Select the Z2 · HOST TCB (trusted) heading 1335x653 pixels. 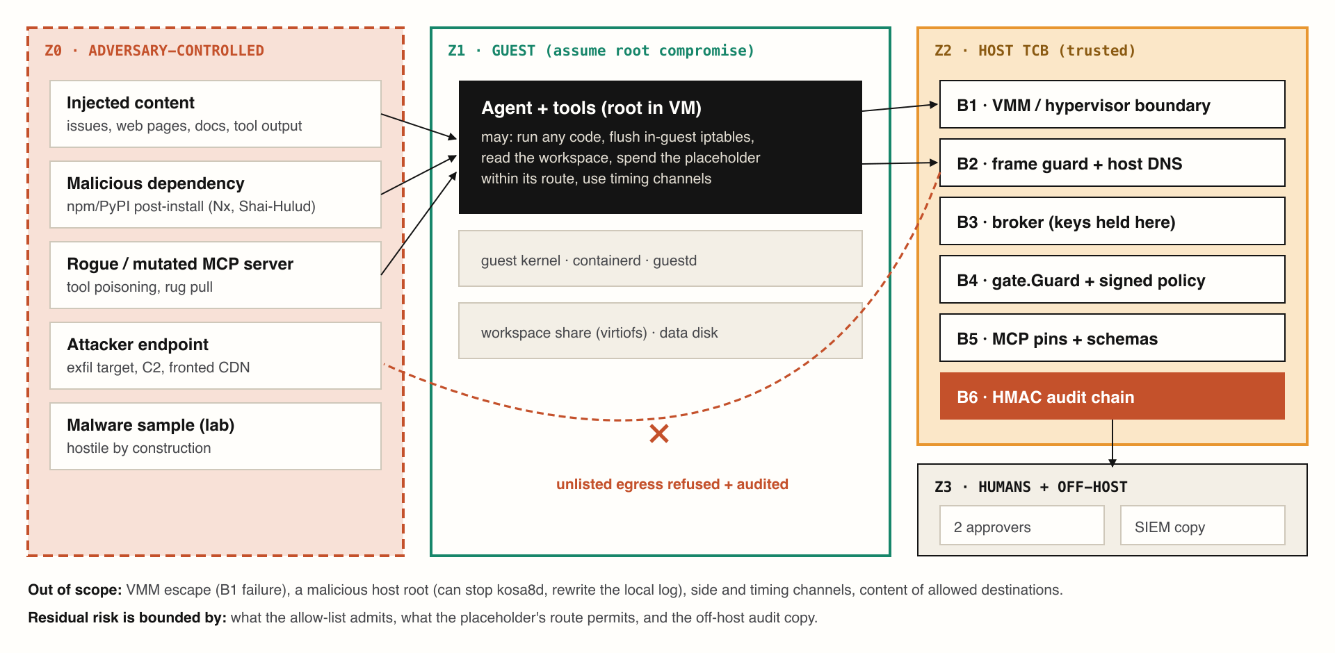(x=1035, y=51)
